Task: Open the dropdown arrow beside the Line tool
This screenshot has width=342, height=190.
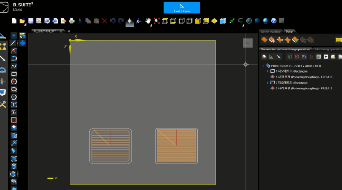Action: coord(17,43)
